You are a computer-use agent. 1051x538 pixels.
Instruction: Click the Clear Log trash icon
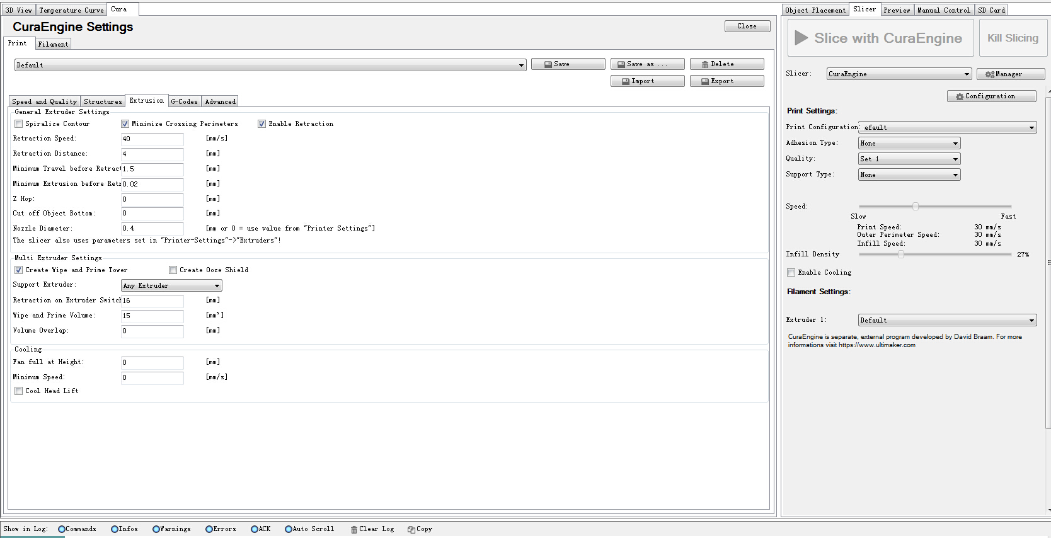354,529
